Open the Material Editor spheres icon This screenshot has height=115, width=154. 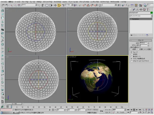tap(141, 5)
